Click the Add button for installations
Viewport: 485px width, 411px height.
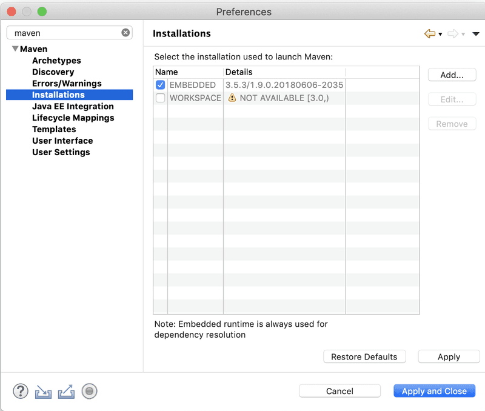[x=452, y=75]
